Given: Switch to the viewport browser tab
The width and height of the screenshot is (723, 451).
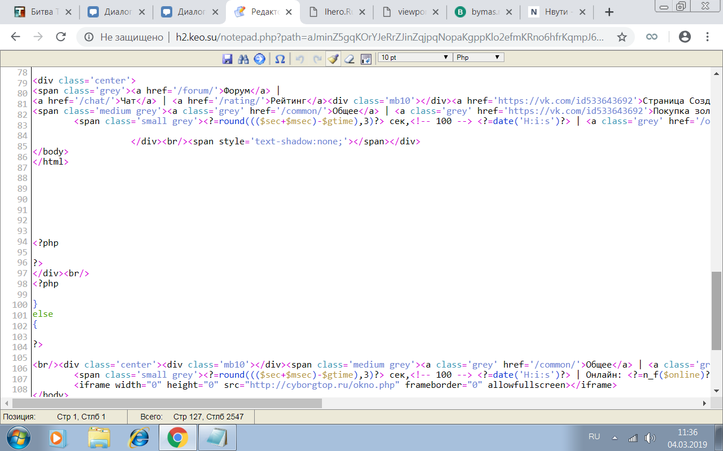Looking at the screenshot, I should coord(409,12).
